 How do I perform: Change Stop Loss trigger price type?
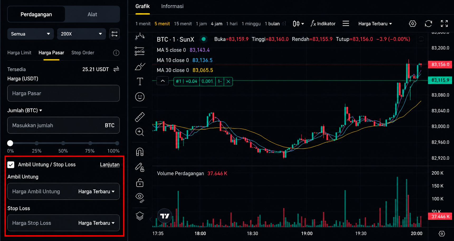coord(97,223)
